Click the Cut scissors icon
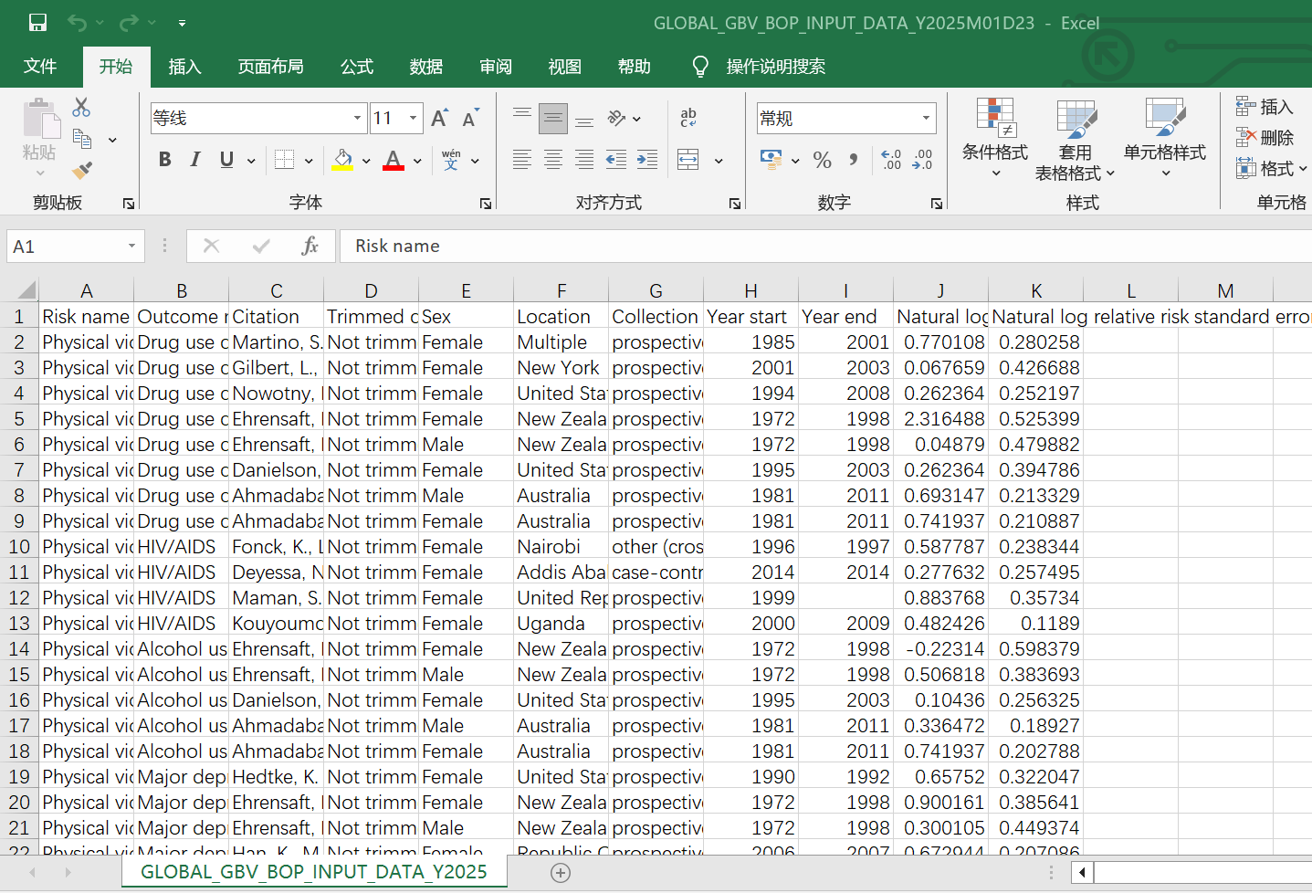The width and height of the screenshot is (1312, 893). [x=81, y=108]
